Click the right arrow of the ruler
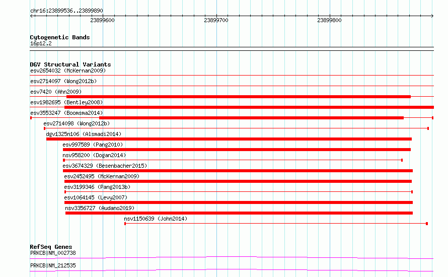Viewport: 448px width, 277px height. pyautogui.click(x=432, y=16)
